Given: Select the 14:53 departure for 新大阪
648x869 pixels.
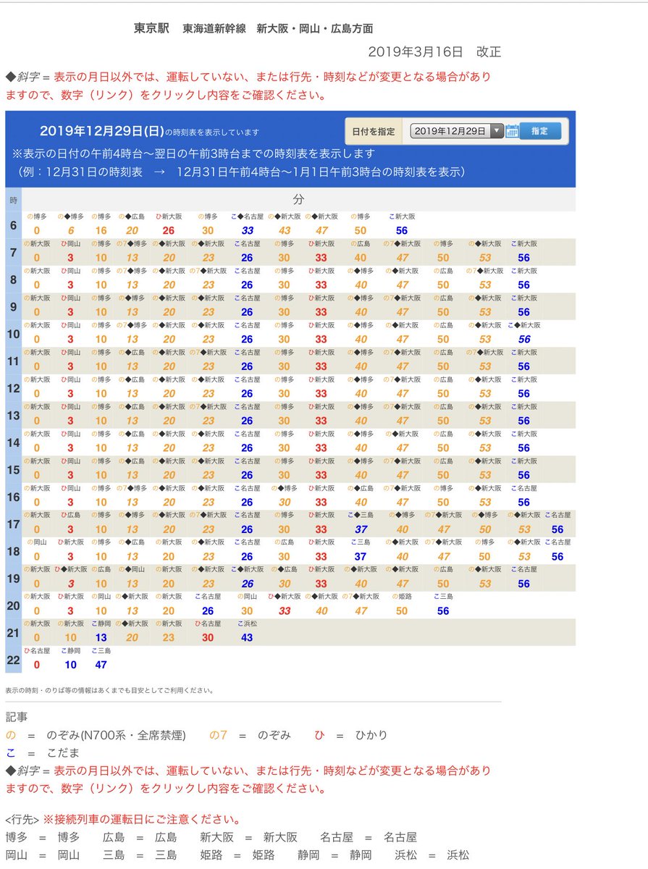Looking at the screenshot, I should (x=485, y=448).
